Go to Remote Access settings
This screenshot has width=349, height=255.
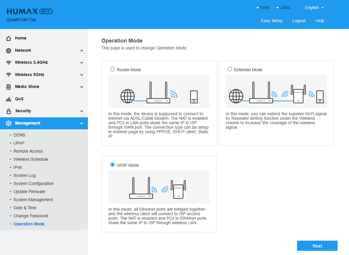(x=28, y=151)
